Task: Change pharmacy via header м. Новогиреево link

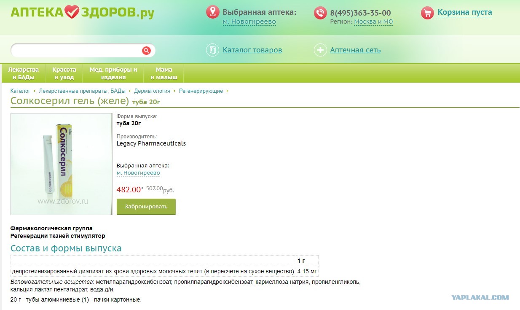Action: 249,22
